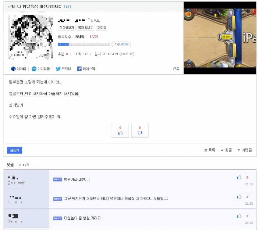Navigate to 아랫글 next post
259x230 pixels.
245,150
